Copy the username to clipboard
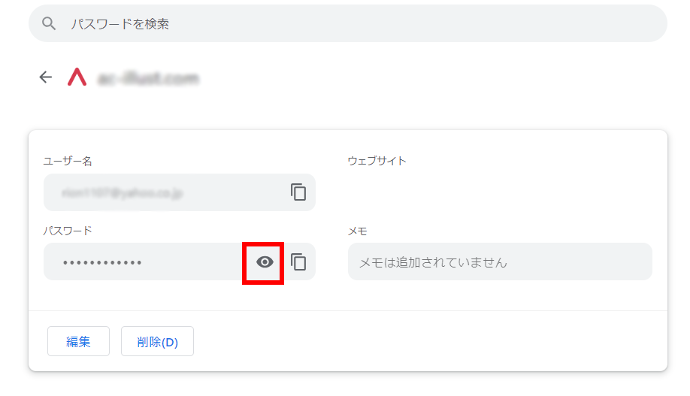Image resolution: width=690 pixels, height=396 pixels. (298, 192)
